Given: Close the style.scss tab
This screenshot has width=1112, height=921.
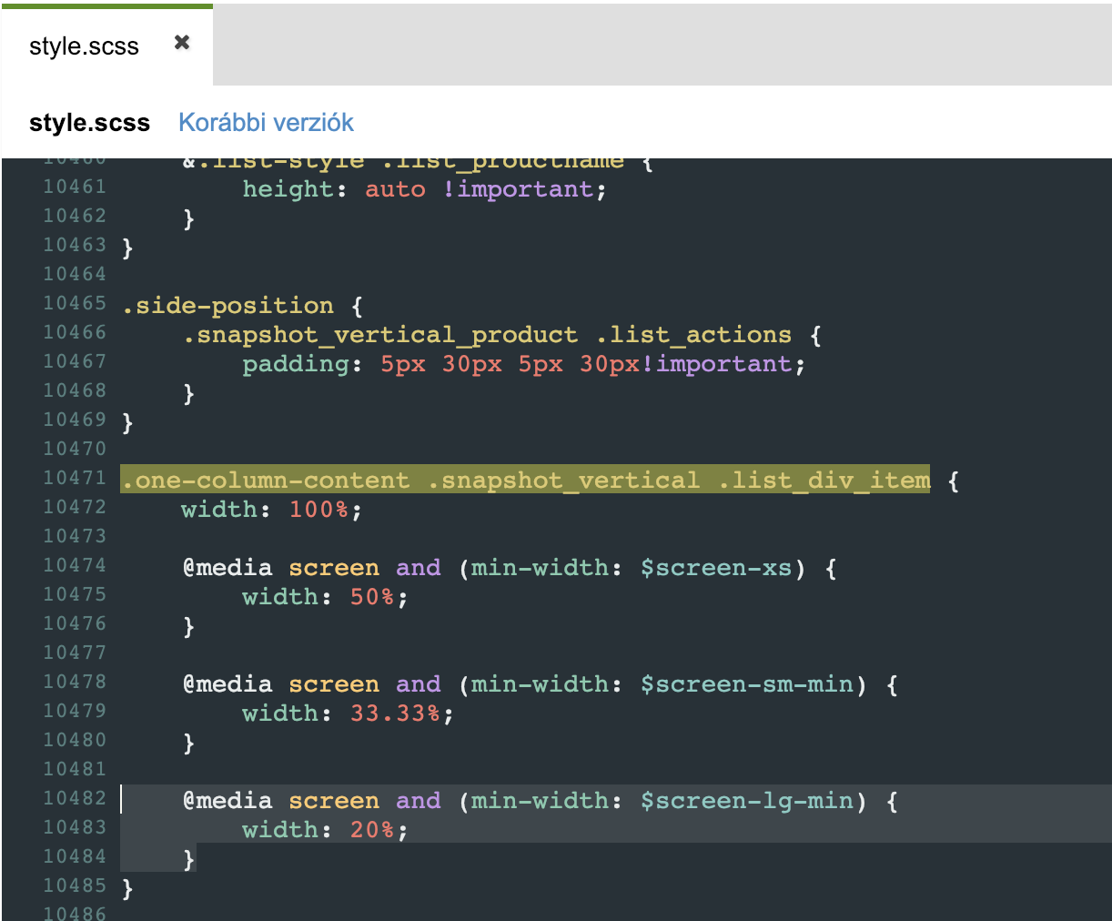Looking at the screenshot, I should click(182, 43).
